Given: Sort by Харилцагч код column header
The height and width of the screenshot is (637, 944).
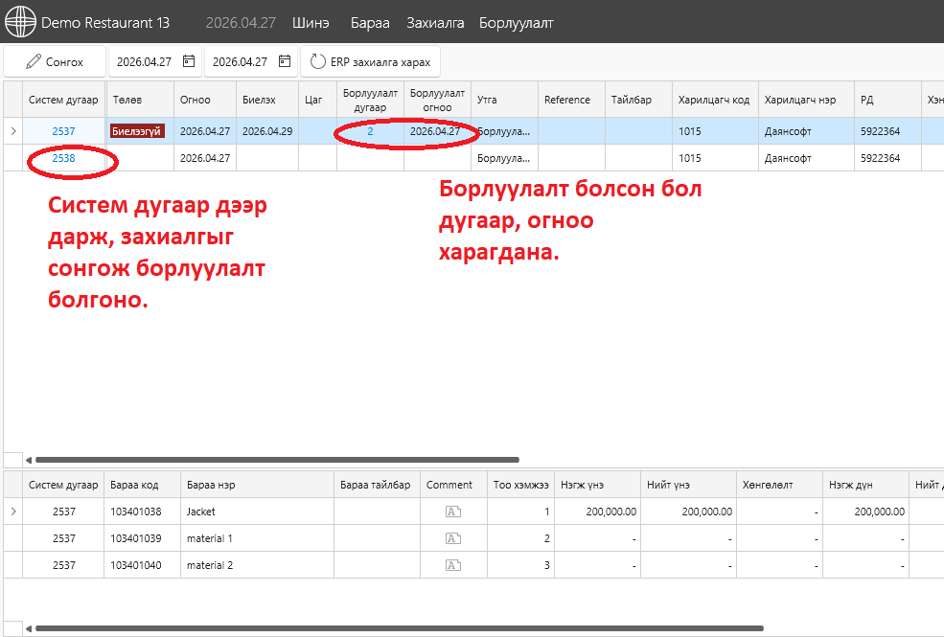Looking at the screenshot, I should [715, 100].
